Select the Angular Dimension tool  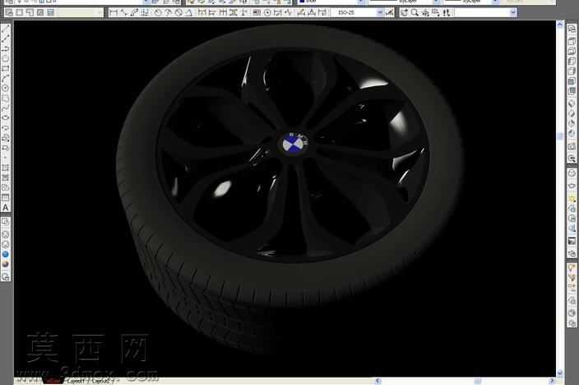point(189,12)
